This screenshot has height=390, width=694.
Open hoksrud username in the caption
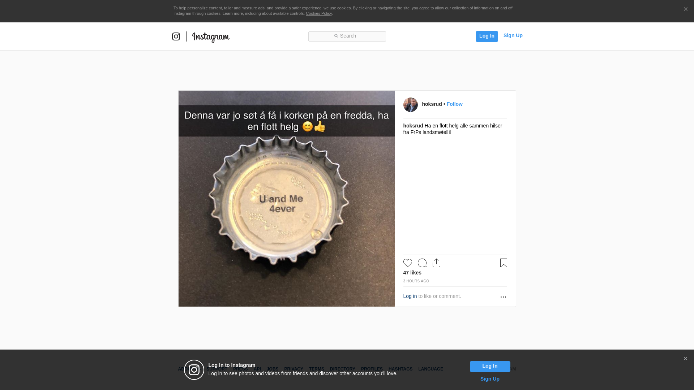click(x=413, y=126)
